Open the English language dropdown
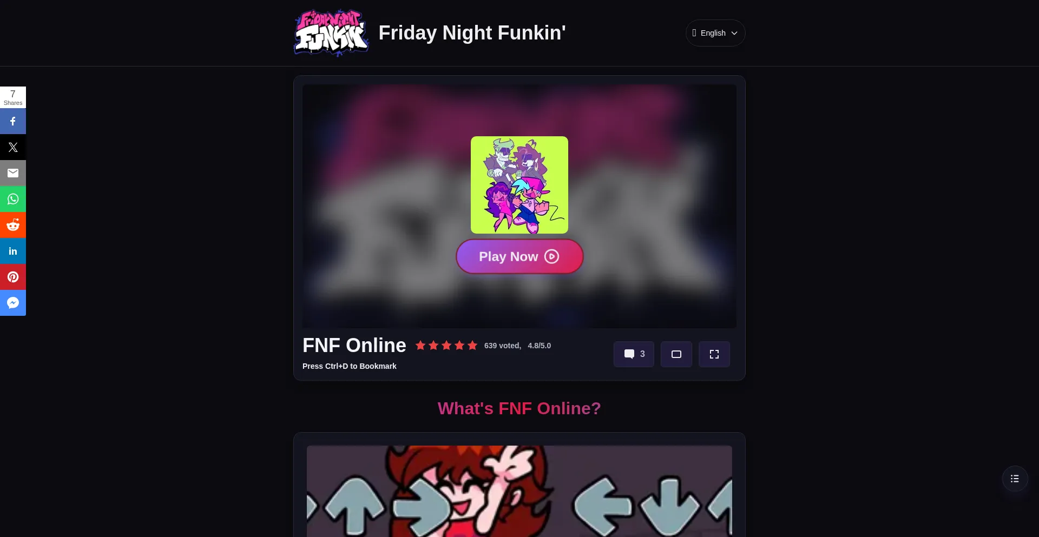 pos(715,33)
